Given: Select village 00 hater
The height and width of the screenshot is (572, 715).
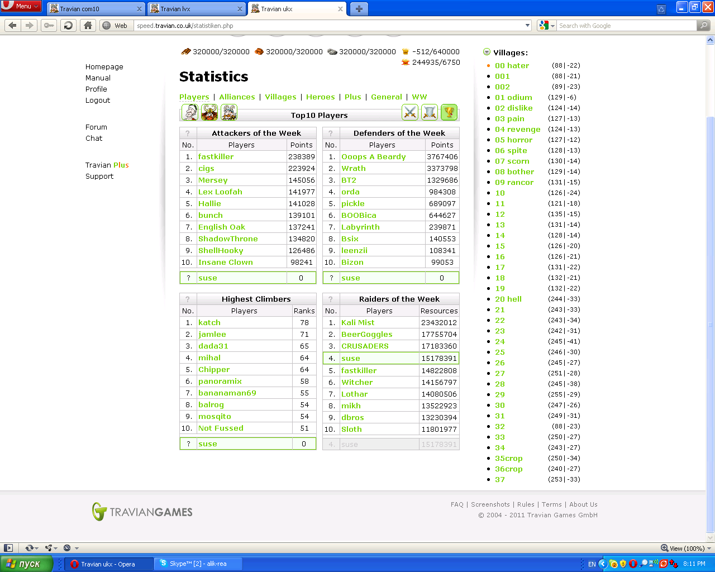Looking at the screenshot, I should [512, 65].
